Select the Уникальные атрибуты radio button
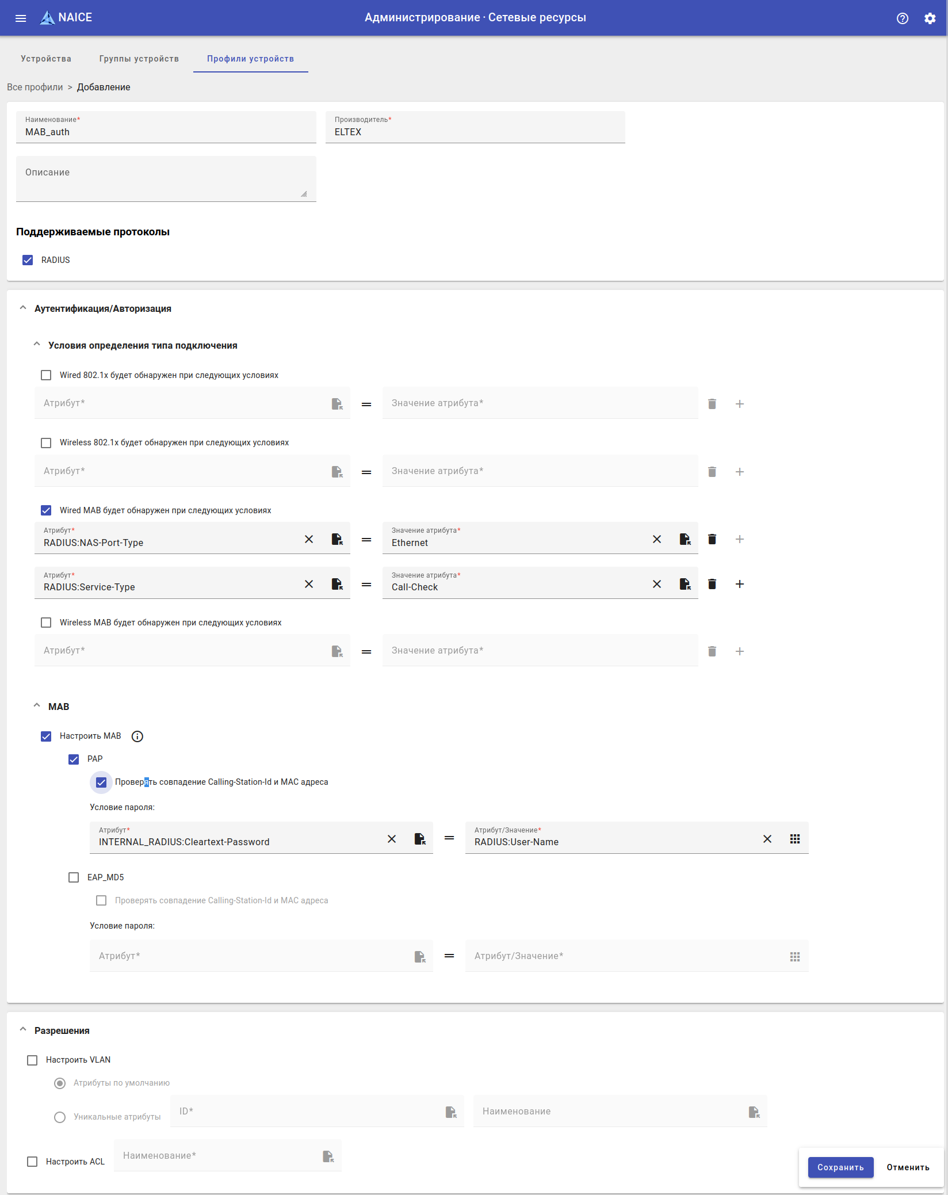948x1195 pixels. pos(60,1117)
